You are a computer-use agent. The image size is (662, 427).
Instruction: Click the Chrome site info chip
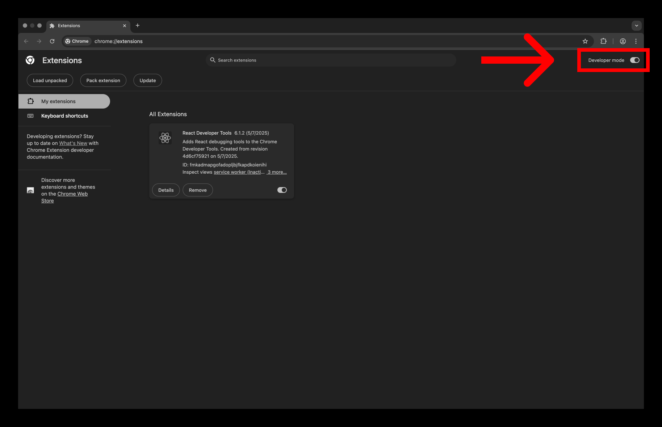(x=77, y=41)
